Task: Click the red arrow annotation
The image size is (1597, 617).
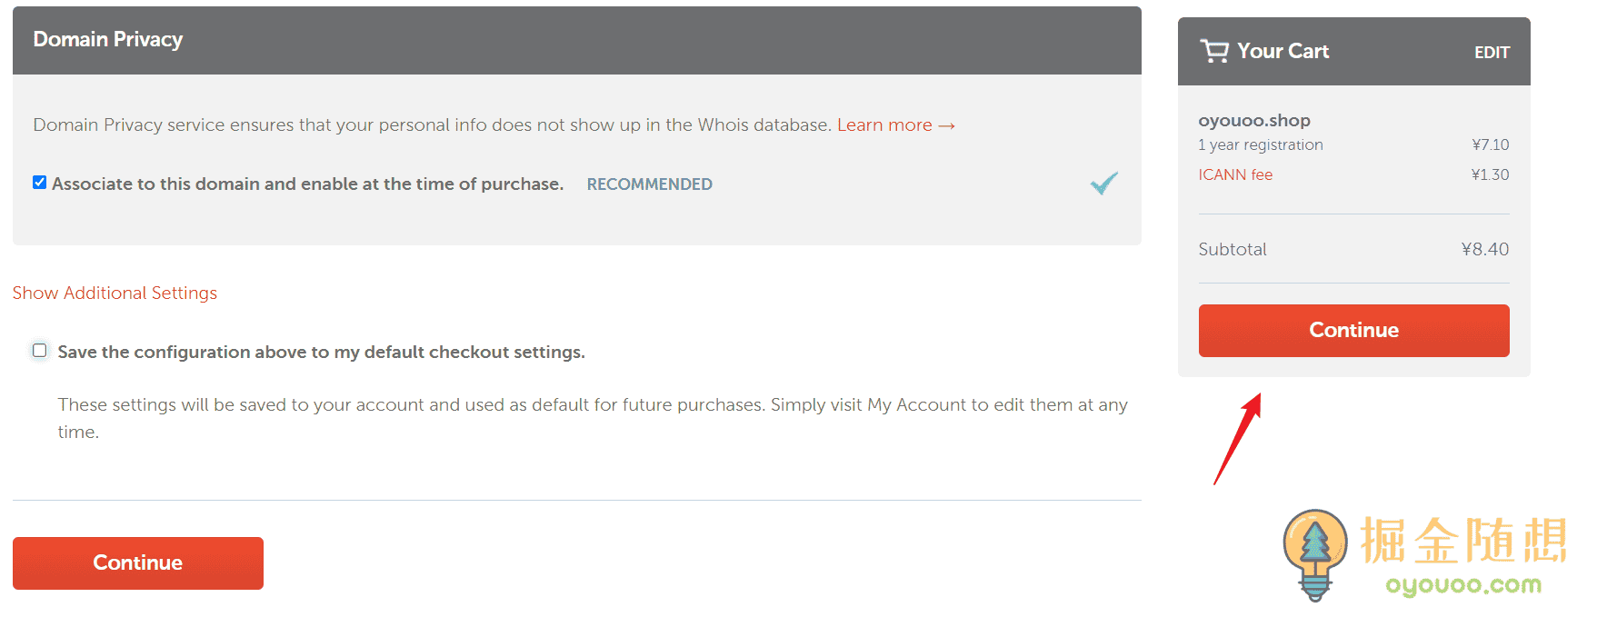Action: 1238,438
